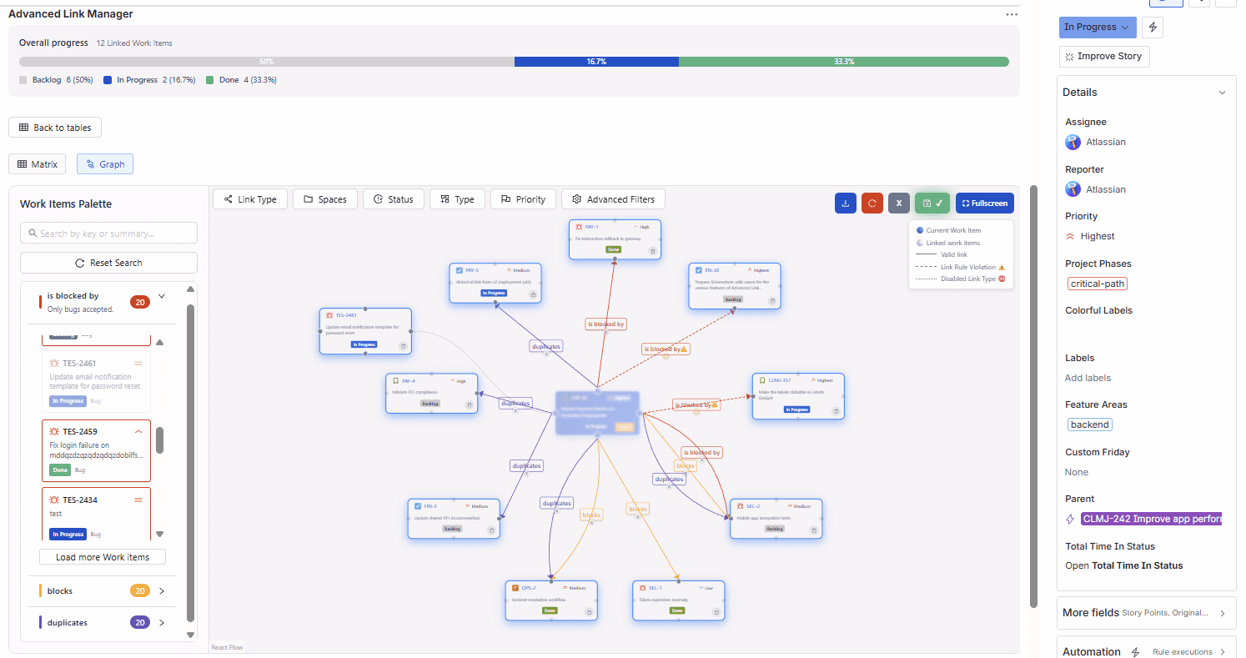Click the red refresh graph icon
The image size is (1246, 658).
click(872, 203)
